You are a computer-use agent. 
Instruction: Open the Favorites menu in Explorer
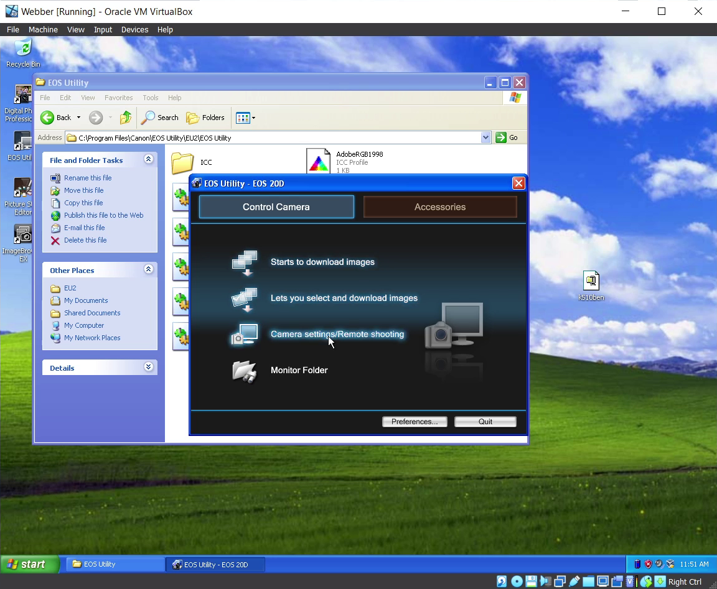tap(118, 98)
